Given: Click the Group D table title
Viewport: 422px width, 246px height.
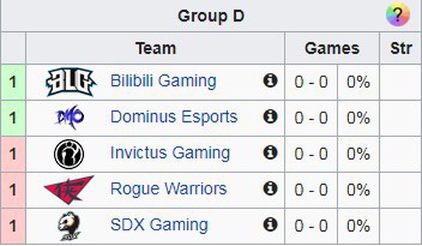Looking at the screenshot, I should pyautogui.click(x=211, y=16).
